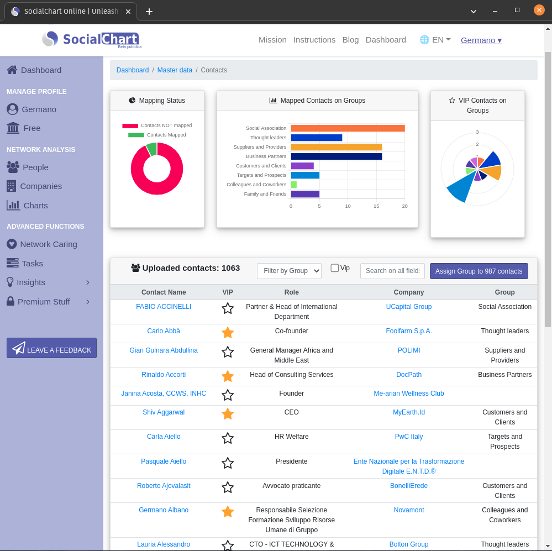The height and width of the screenshot is (551, 552).
Task: Open the BonelliErede company link
Action: pyautogui.click(x=409, y=486)
